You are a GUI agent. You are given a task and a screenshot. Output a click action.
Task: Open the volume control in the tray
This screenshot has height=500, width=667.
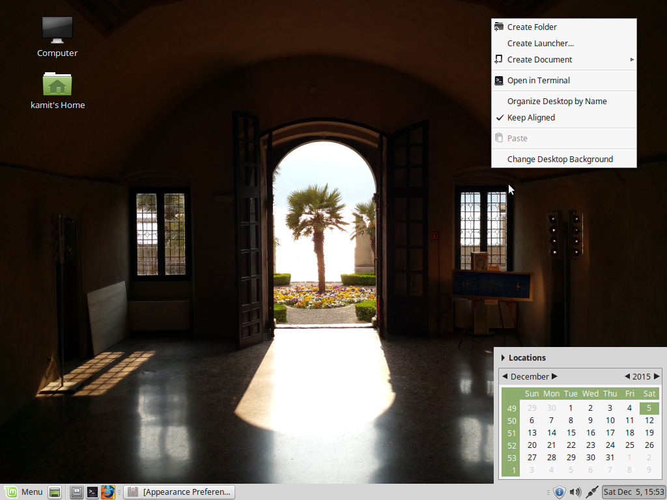577,492
